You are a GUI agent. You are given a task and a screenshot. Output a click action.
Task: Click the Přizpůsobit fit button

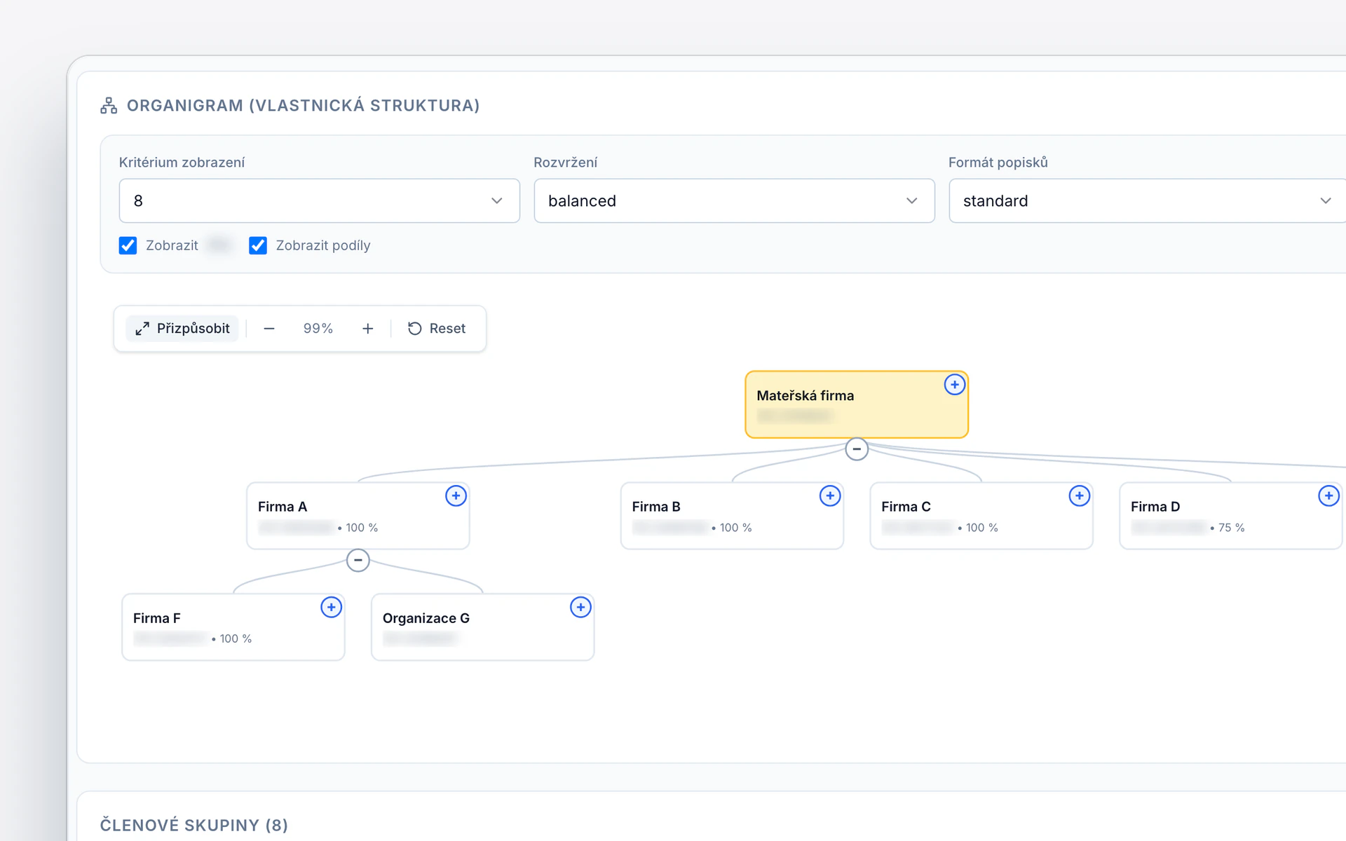click(182, 329)
